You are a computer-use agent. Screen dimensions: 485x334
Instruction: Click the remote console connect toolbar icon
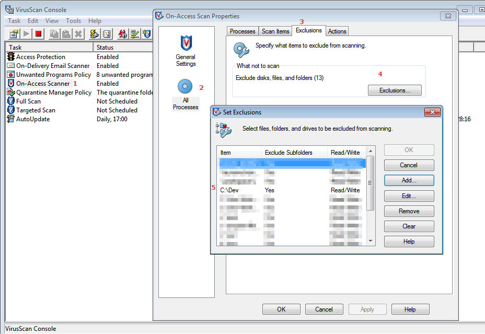(x=134, y=33)
